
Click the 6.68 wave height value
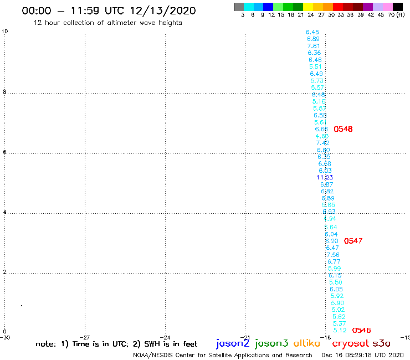coord(325,163)
